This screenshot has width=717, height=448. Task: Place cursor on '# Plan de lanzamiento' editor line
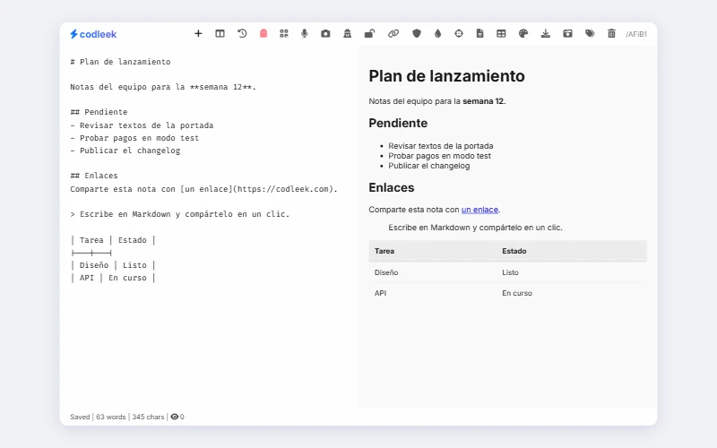[x=120, y=62]
